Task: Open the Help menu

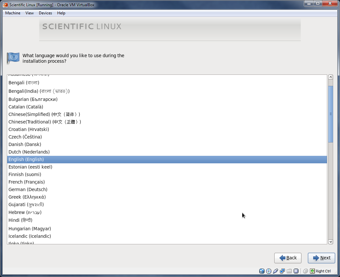Action: tap(61, 13)
